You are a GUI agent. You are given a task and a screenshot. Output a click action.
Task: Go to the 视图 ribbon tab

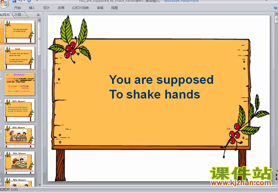coord(114,8)
